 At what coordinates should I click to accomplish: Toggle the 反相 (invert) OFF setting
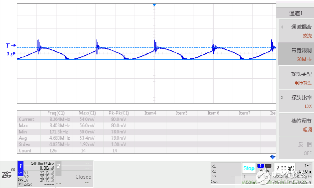[296, 148]
